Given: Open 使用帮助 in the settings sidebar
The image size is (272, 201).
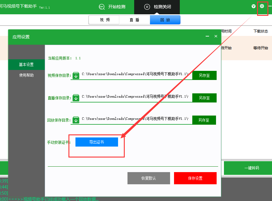Looking at the screenshot, I should coord(26,75).
